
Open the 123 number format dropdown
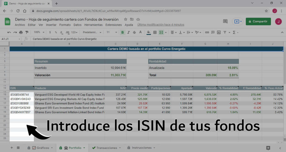(x=74, y=32)
